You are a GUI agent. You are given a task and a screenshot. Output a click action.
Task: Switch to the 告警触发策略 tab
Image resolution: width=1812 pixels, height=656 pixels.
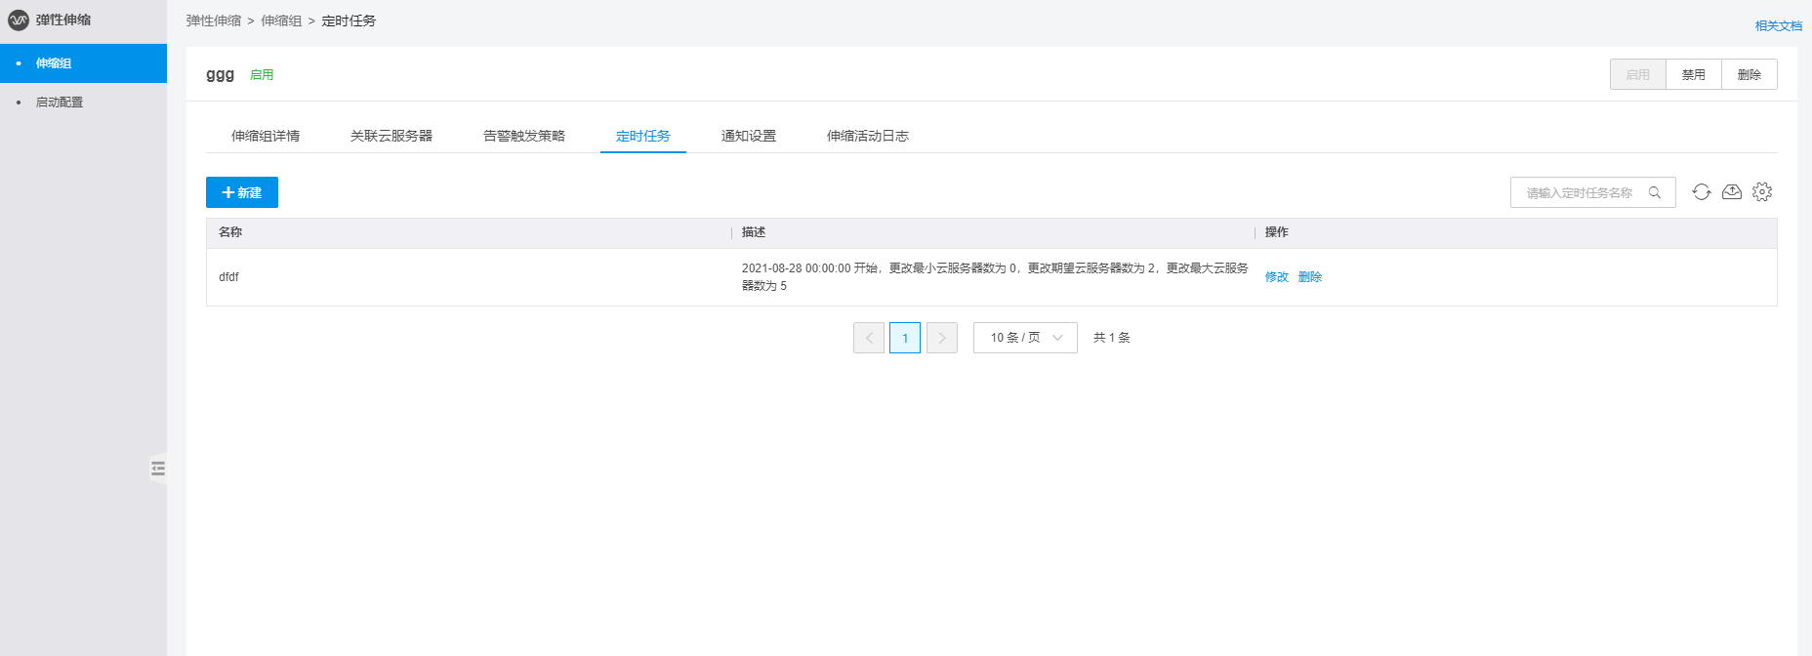click(x=524, y=136)
